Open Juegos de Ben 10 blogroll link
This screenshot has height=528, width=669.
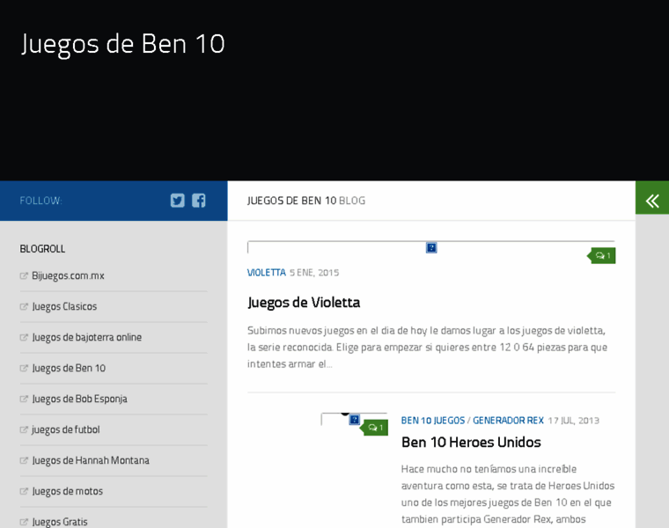[x=69, y=368]
